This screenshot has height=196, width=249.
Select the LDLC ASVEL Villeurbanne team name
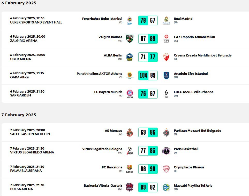193,92
